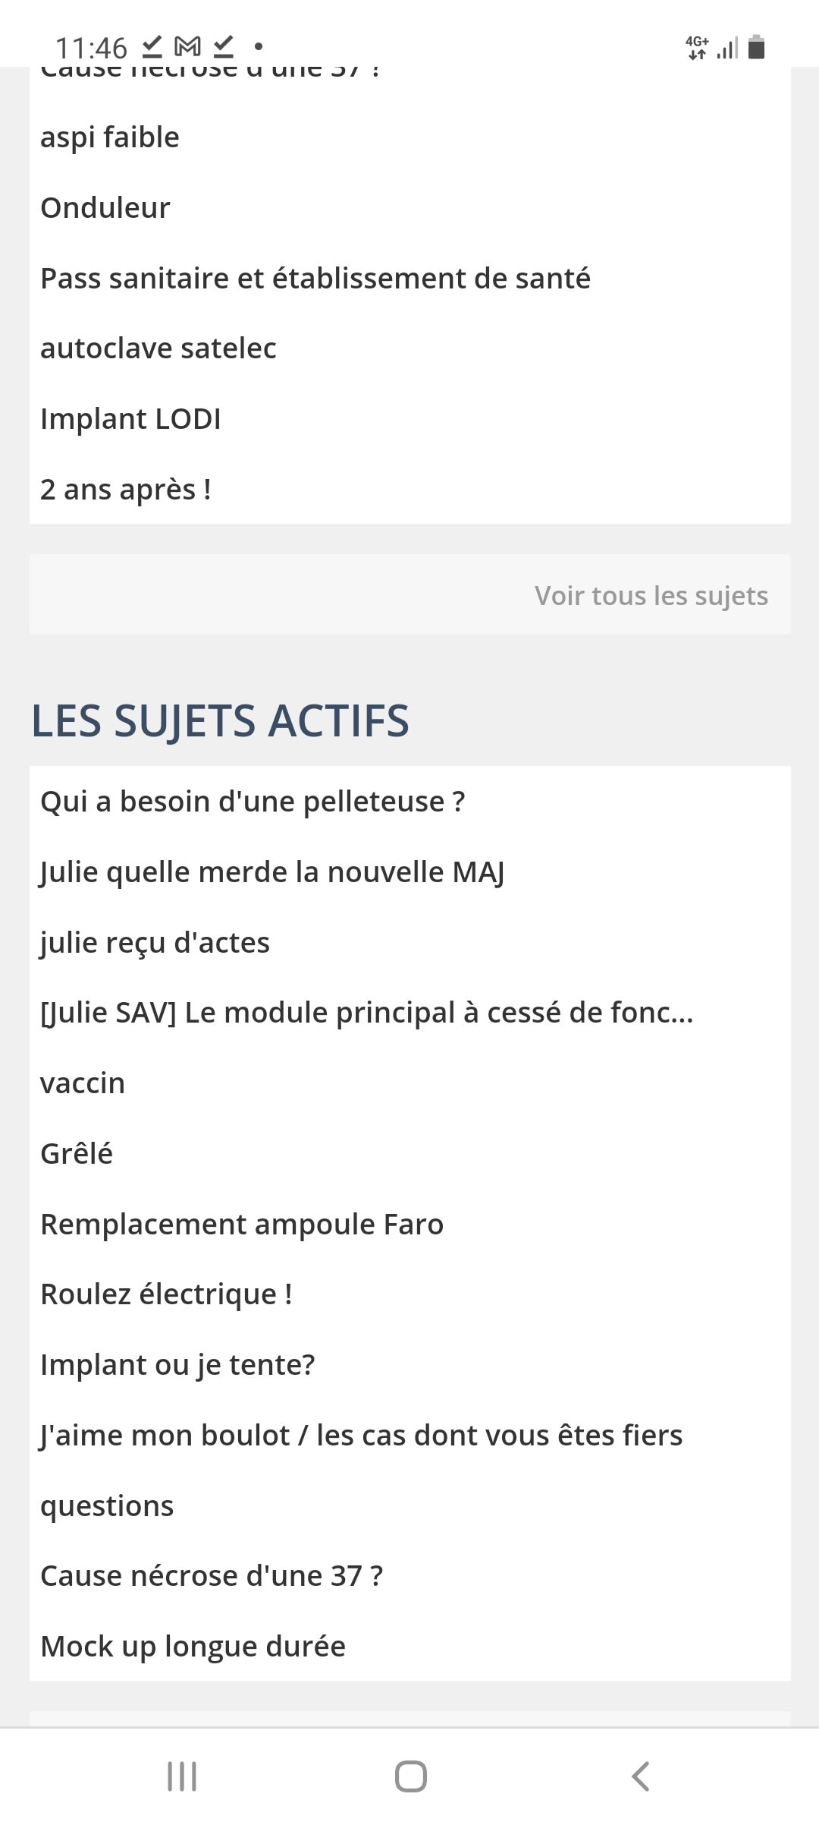Select the 'autoclave satelec' topic

click(x=158, y=348)
